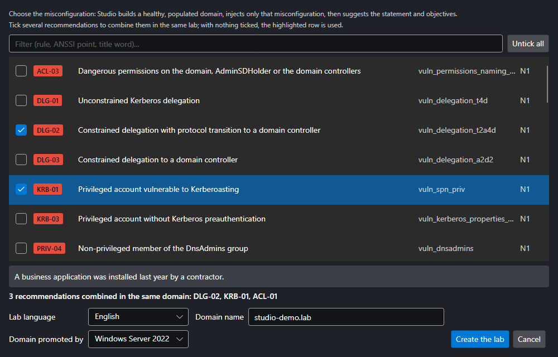Select the PRIV-04 red badge

coord(49,248)
